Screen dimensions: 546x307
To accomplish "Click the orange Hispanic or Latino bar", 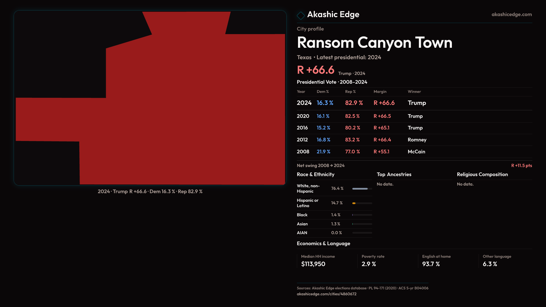I will [354, 203].
